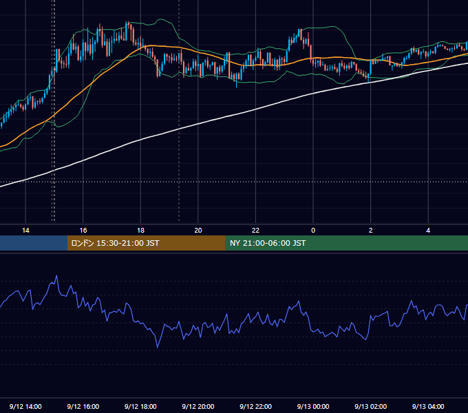The height and width of the screenshot is (413, 468).
Task: Click the hour 14 axis label
Action: click(x=25, y=231)
